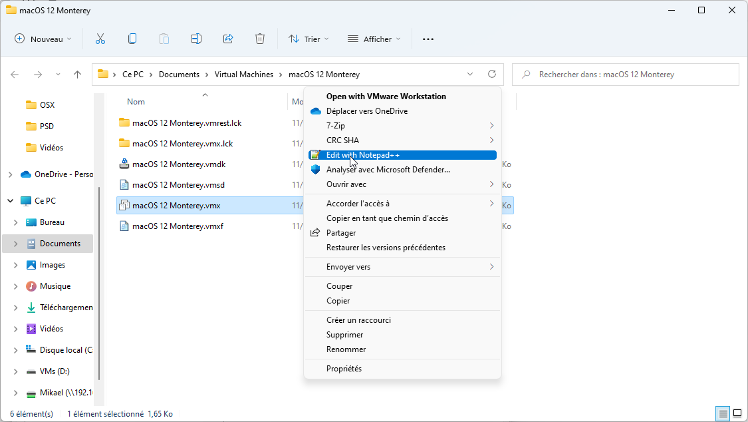This screenshot has height=422, width=748.
Task: Collapse the Ce PC tree node
Action: (x=11, y=201)
